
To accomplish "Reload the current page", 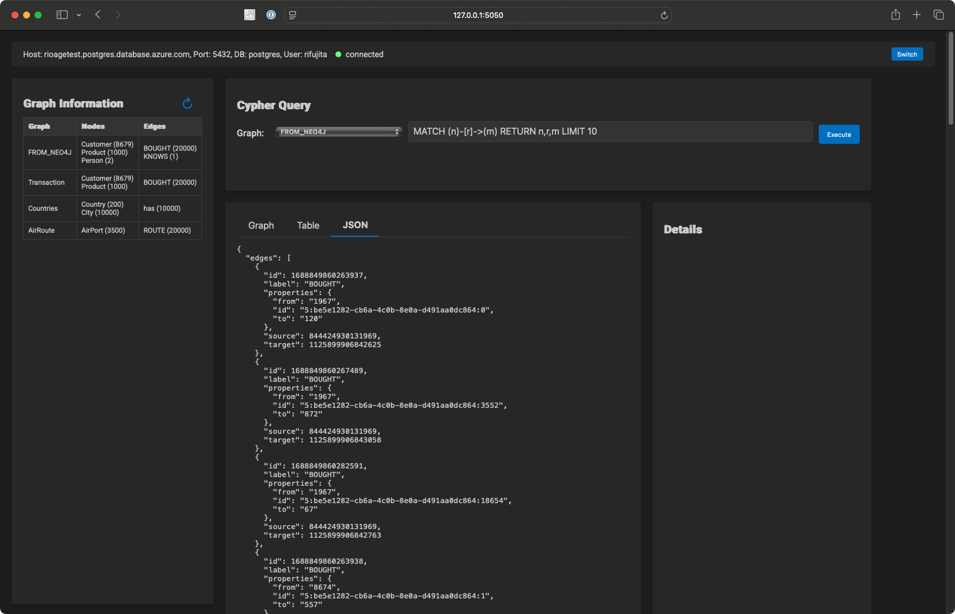I will [663, 15].
